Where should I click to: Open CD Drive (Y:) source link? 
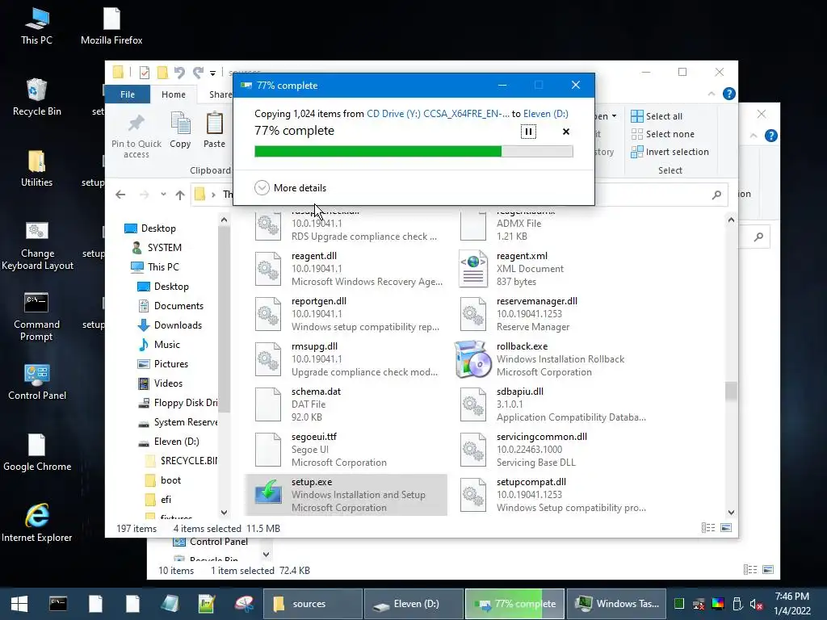point(439,113)
